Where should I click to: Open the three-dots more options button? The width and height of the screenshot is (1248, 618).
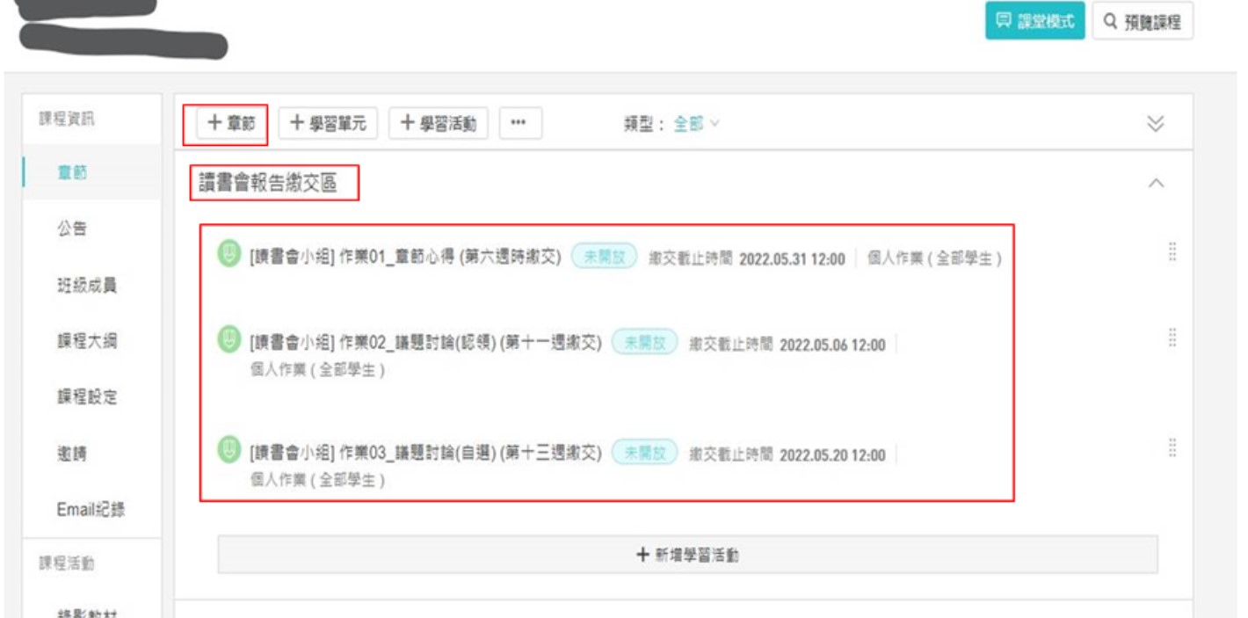tap(520, 124)
